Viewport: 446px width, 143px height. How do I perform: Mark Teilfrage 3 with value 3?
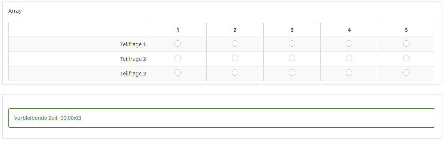[x=292, y=73]
